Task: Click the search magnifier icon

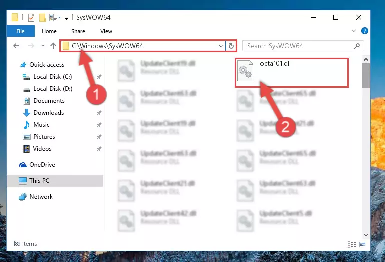Action: coord(357,46)
